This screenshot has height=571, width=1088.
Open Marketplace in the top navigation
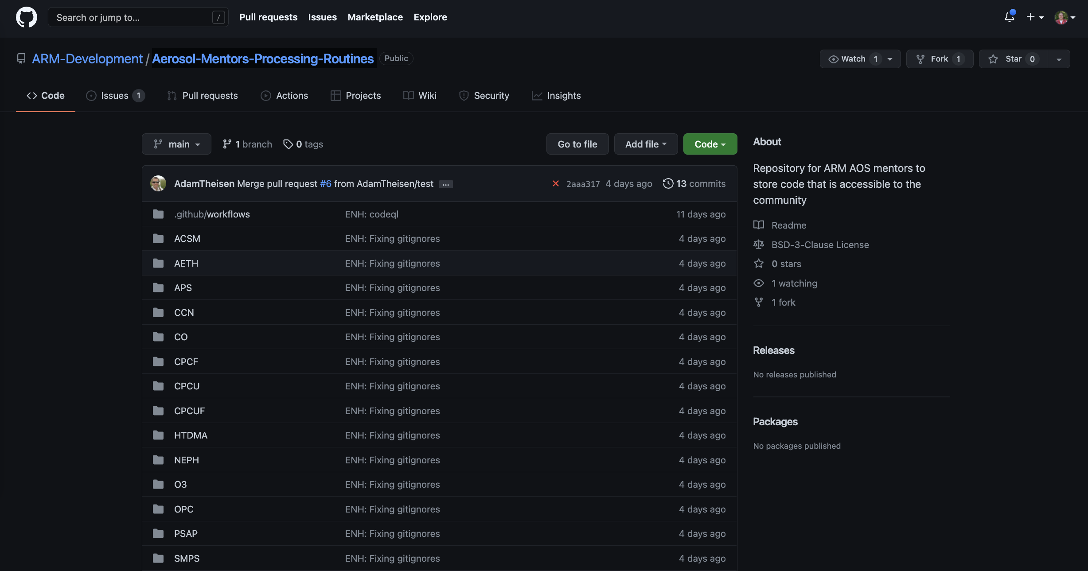(375, 17)
